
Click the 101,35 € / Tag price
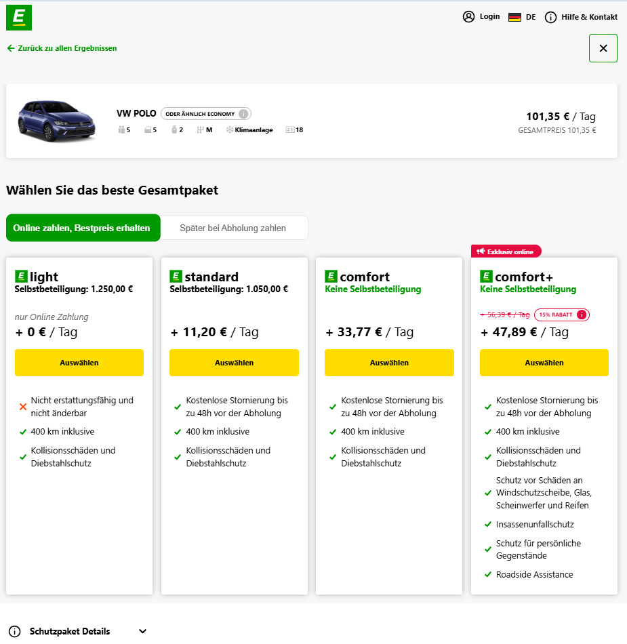561,117
